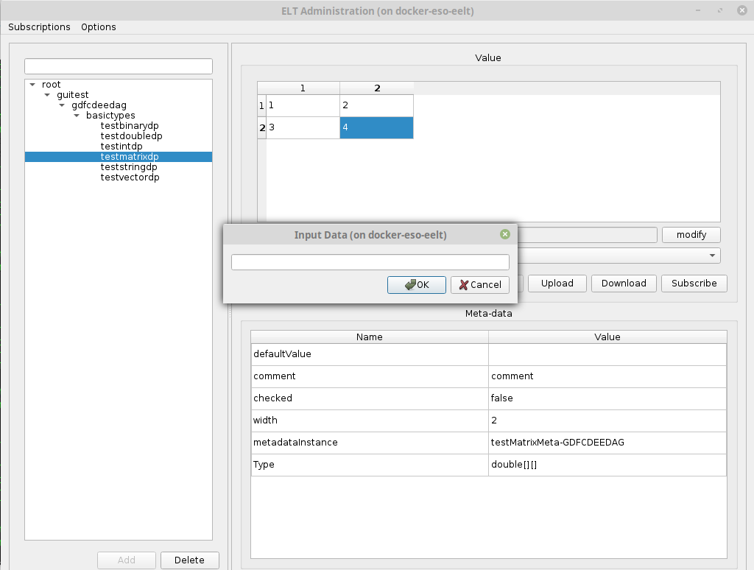The width and height of the screenshot is (754, 570).
Task: Collapse the root tree node
Action: point(32,85)
